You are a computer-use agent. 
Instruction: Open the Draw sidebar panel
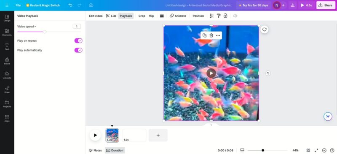[7, 89]
